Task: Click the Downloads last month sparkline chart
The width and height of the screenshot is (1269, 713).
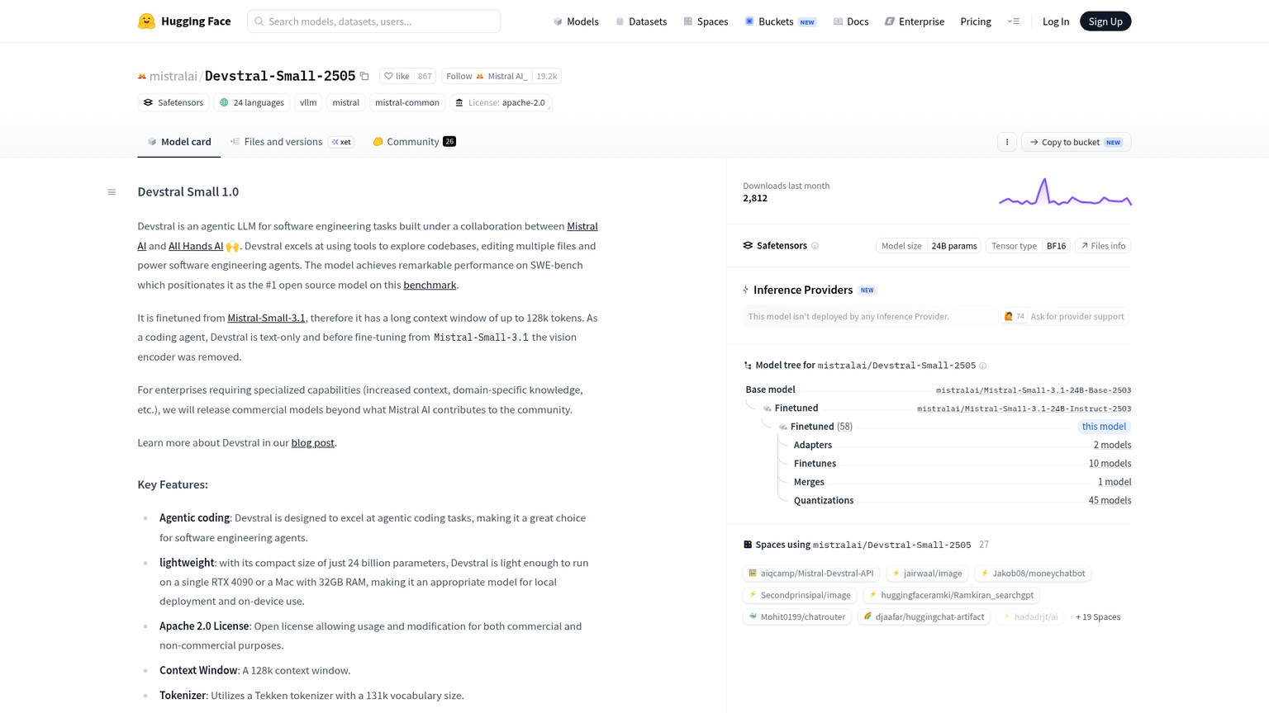Action: (1065, 192)
